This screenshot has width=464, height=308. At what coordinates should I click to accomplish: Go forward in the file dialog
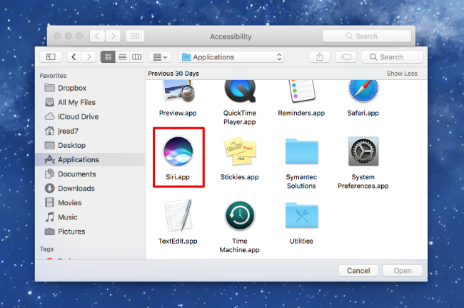(89, 57)
